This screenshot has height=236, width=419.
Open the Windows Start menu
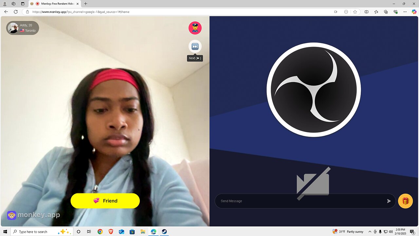tap(5, 232)
